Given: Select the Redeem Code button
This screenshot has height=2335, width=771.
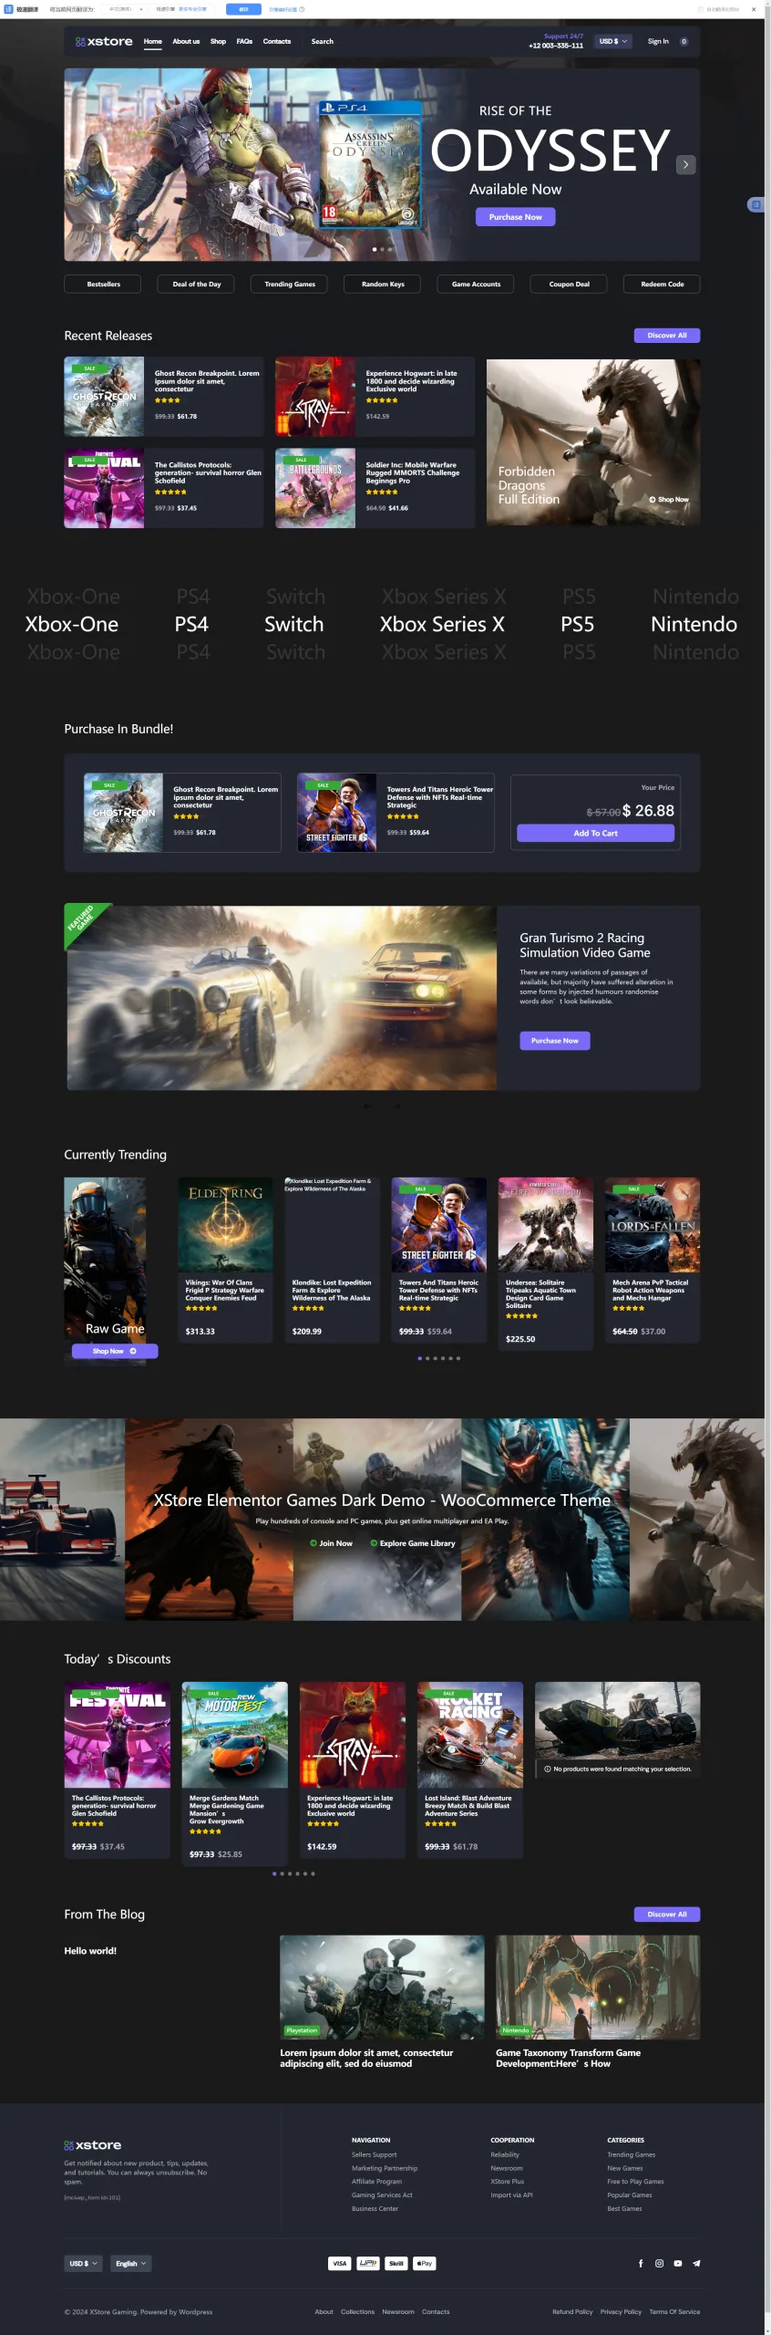Looking at the screenshot, I should coord(663,285).
